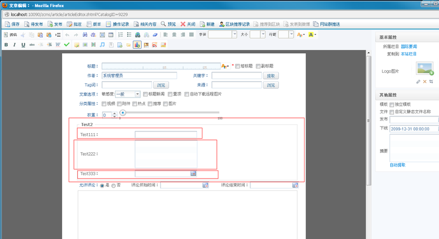This screenshot has width=439, height=239.
Task: Check the 短标题 checkbox
Action: click(238, 66)
